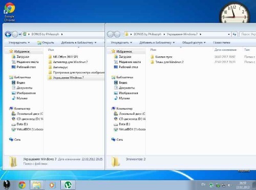Select Недавние места in right window sidebar
Viewport: 256px width, 190px height.
(x=127, y=62)
